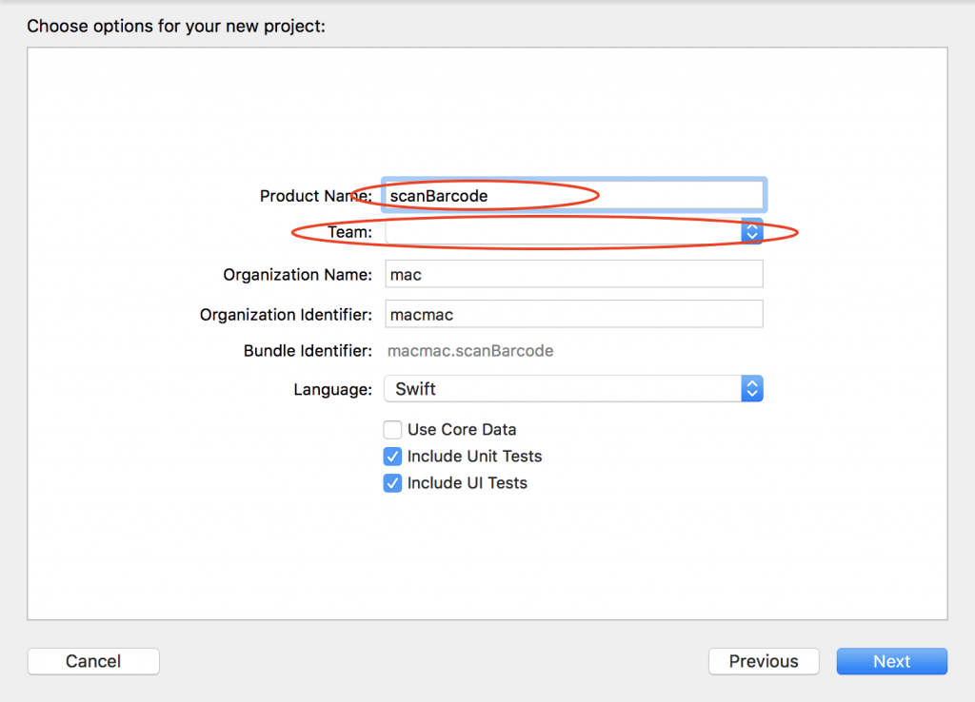The image size is (975, 702).
Task: Click the "Product Name:" label
Action: (x=315, y=196)
